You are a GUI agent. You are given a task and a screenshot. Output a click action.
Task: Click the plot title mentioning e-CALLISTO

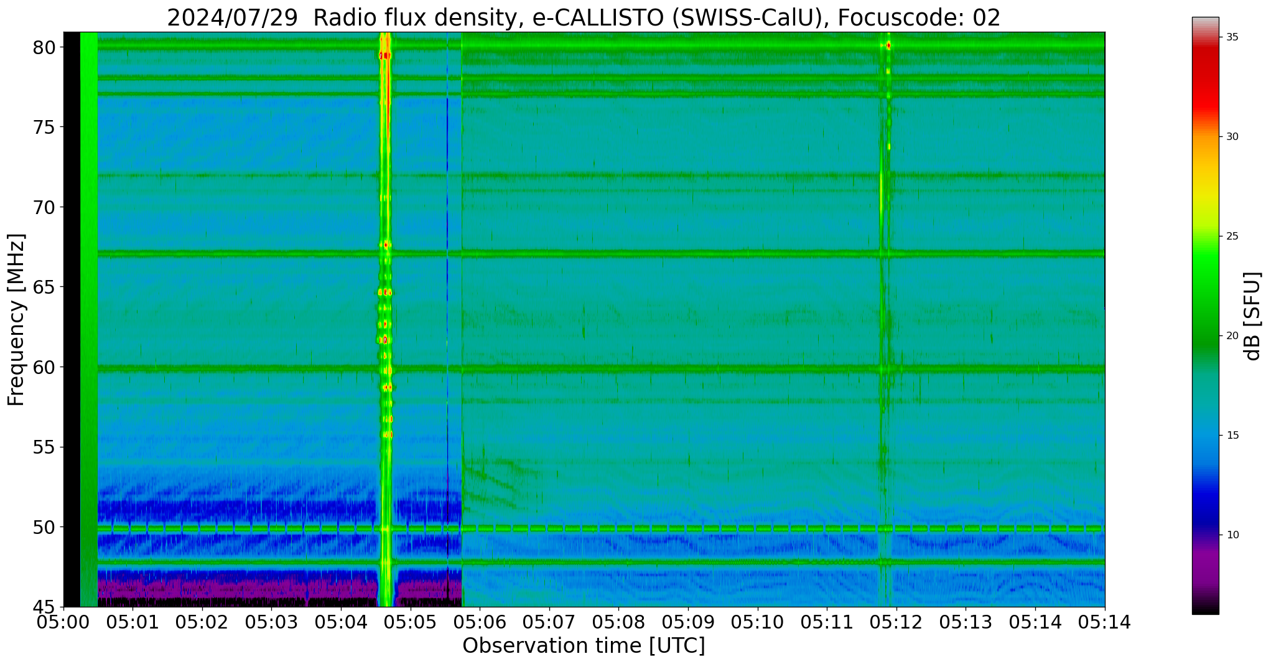click(x=584, y=17)
